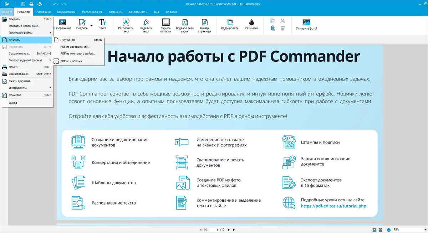Switch to the Распознавание tab

(92, 12)
